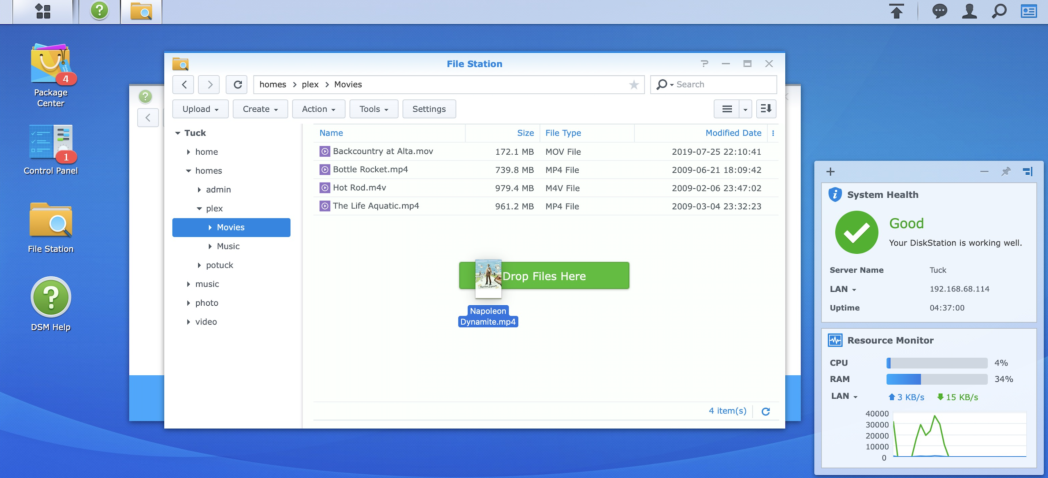
Task: Toggle the widgets panel icon in taskbar
Action: click(1028, 11)
